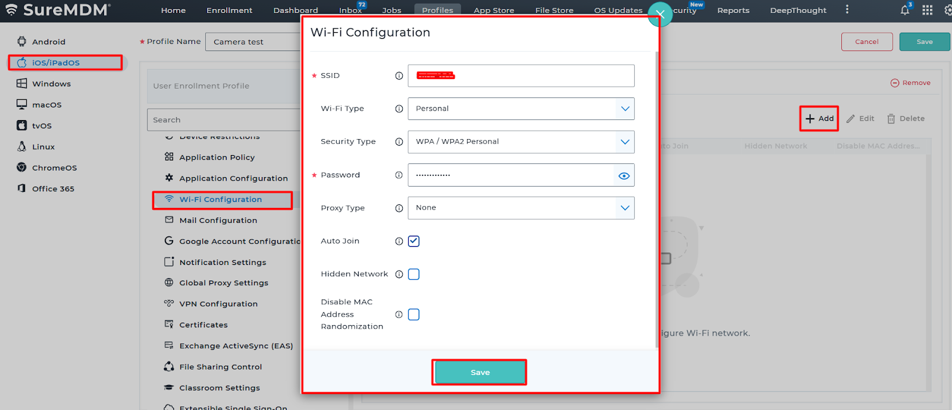This screenshot has width=952, height=410.
Task: Check Disable MAC Address Randomization box
Action: click(x=414, y=314)
